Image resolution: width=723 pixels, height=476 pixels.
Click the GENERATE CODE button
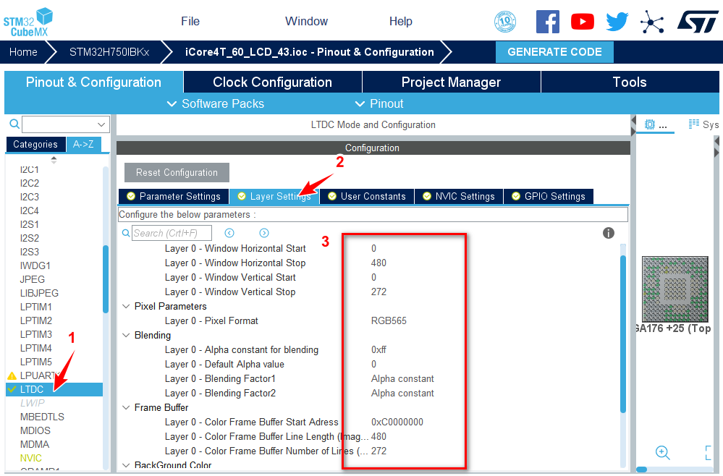coord(554,52)
